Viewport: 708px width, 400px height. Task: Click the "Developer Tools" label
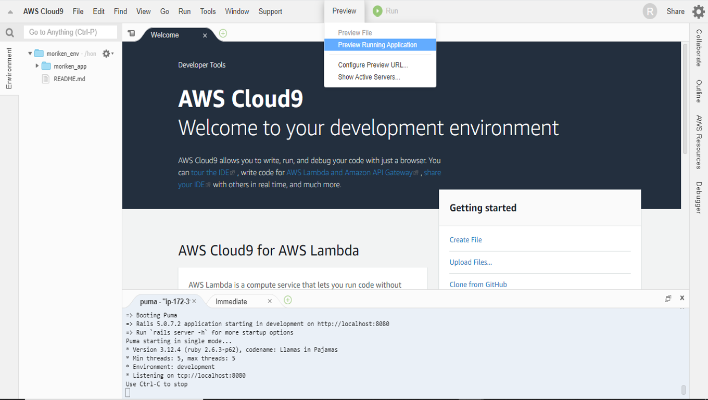coord(201,65)
